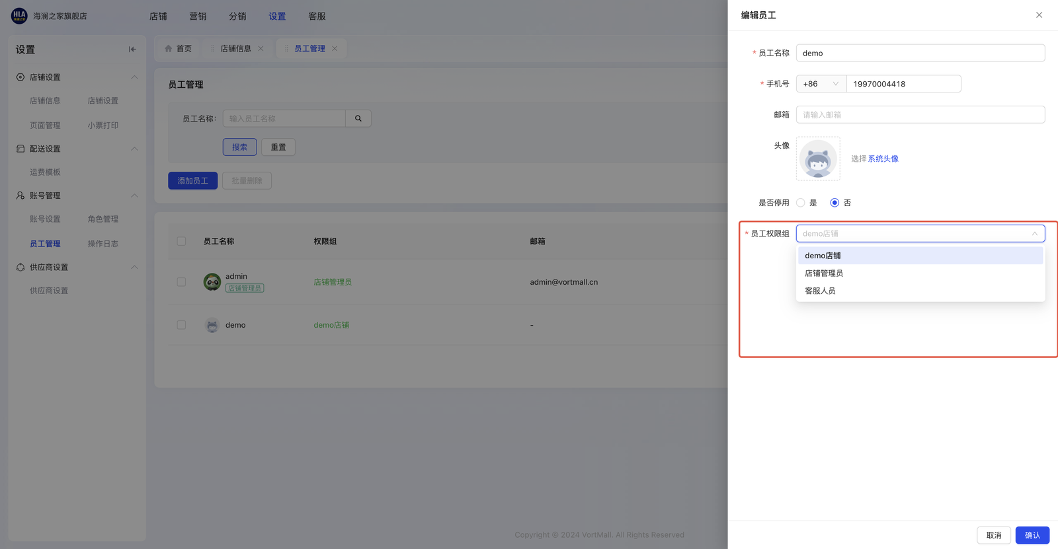This screenshot has height=549, width=1058.
Task: Collapse the settings sidebar with the arrow icon
Action: [132, 50]
